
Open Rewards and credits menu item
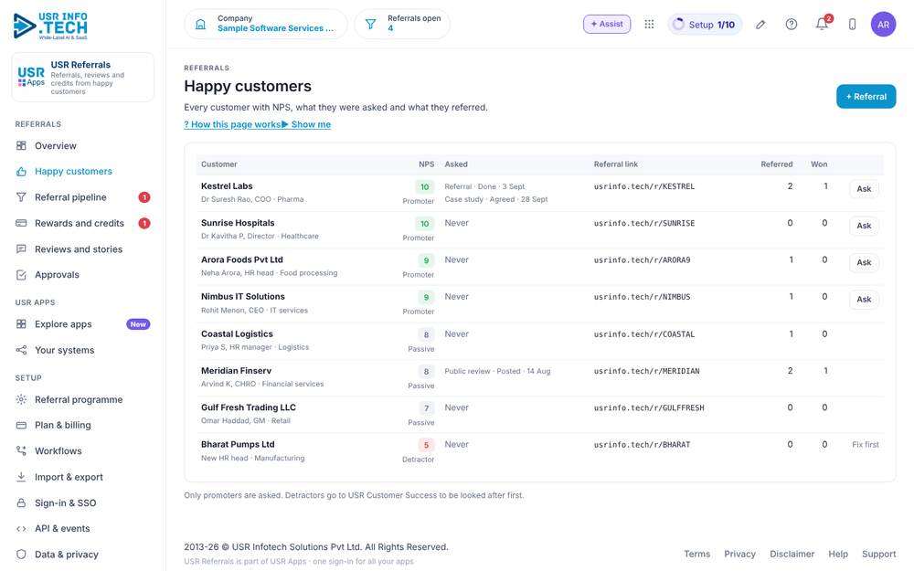pos(83,223)
